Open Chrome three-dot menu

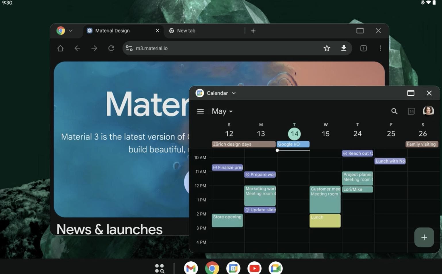(x=380, y=48)
